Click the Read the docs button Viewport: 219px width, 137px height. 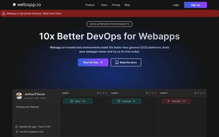(x=126, y=62)
